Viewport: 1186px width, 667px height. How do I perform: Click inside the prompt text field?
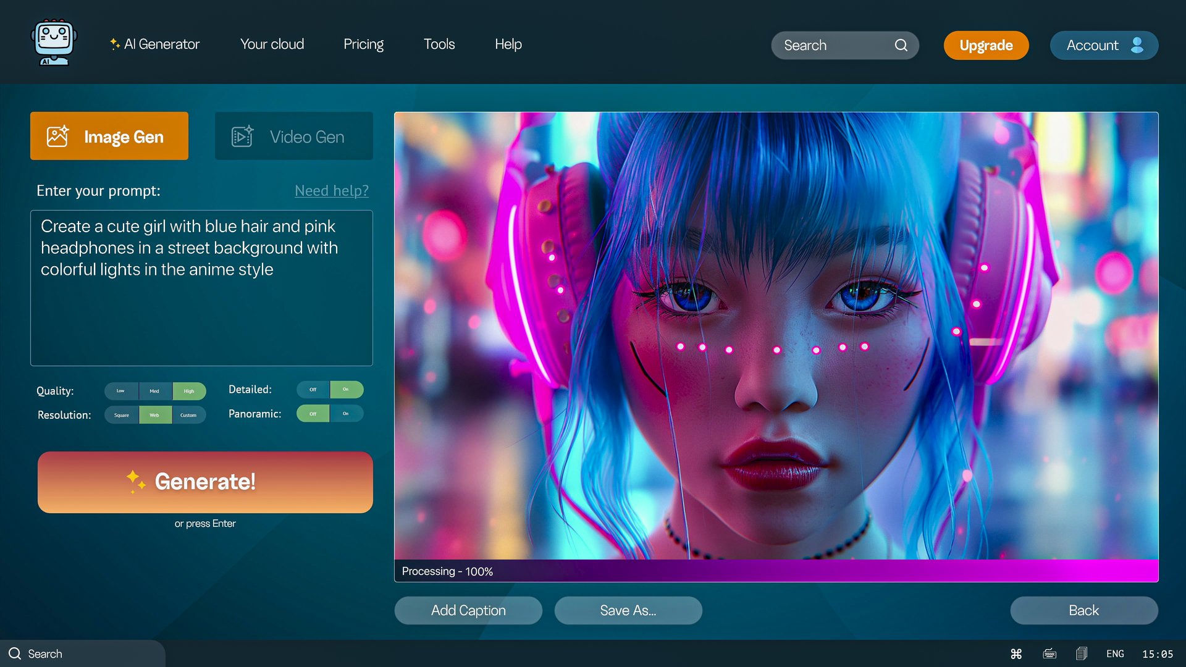pyautogui.click(x=201, y=287)
